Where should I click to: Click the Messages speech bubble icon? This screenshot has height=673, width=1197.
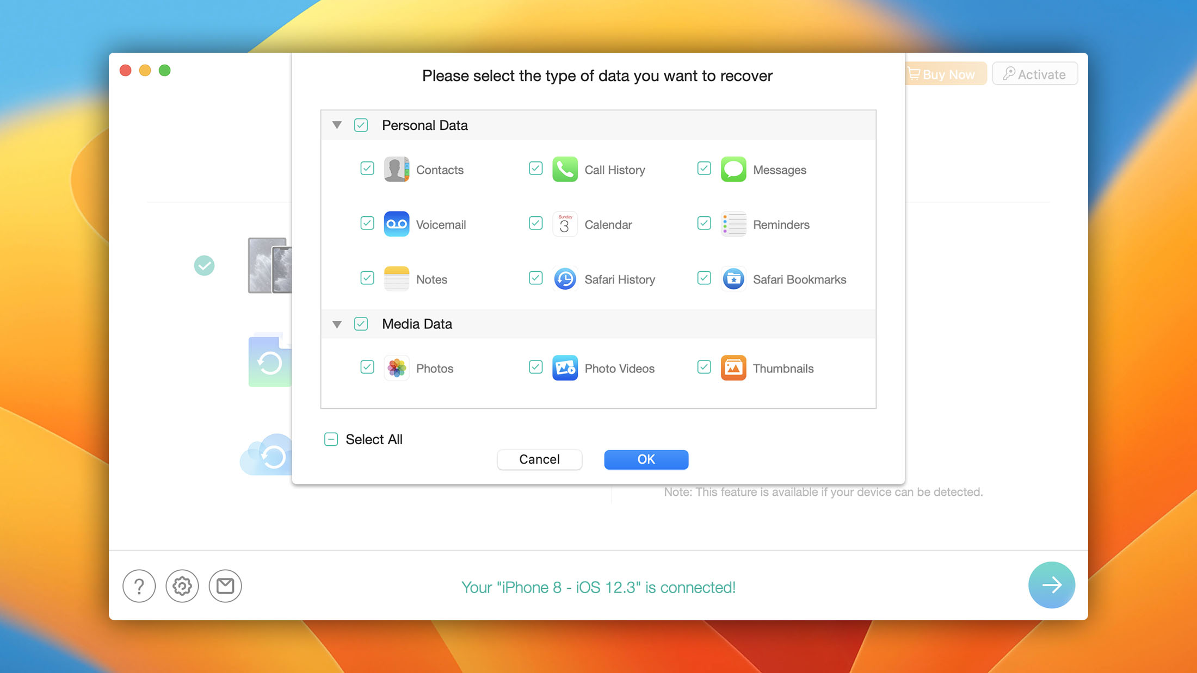click(733, 170)
